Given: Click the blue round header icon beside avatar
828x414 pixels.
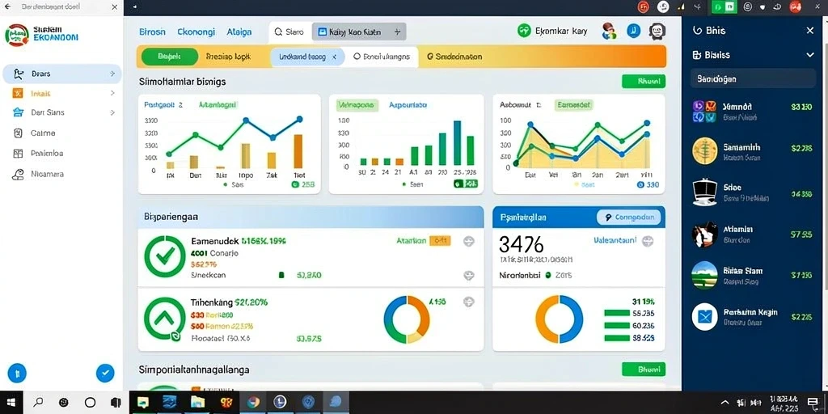Looking at the screenshot, I should point(634,32).
